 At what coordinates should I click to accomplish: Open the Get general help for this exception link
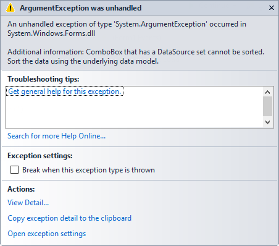65,91
